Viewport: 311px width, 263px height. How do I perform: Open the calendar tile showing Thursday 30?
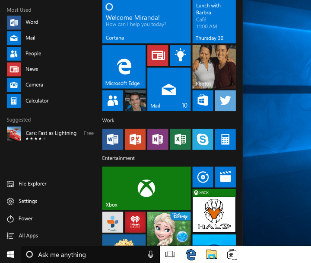(214, 22)
